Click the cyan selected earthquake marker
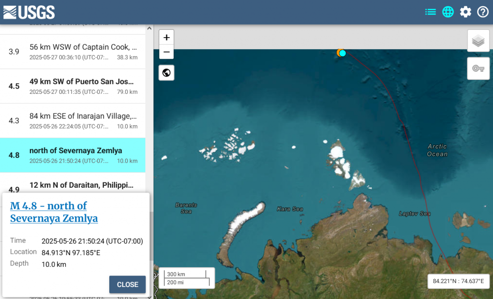Image resolution: width=493 pixels, height=299 pixels. [x=343, y=53]
